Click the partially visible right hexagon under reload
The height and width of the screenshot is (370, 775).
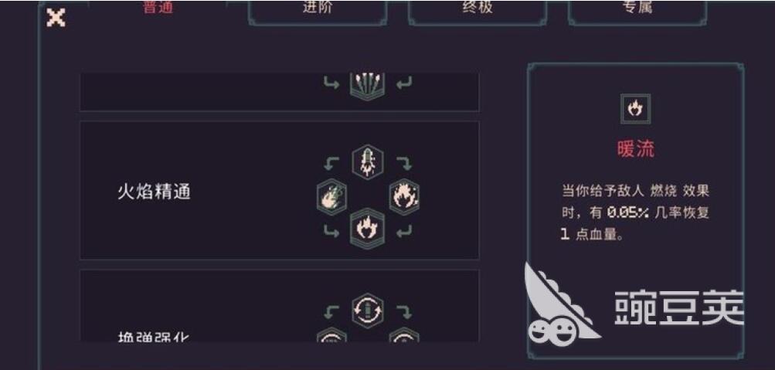pyautogui.click(x=404, y=335)
